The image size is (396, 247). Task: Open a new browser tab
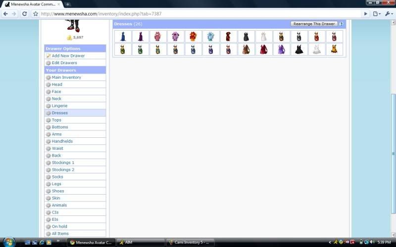point(67,4)
